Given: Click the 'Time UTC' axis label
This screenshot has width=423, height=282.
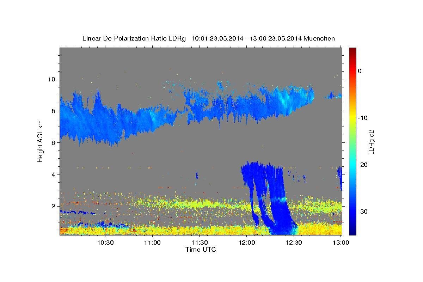Looking at the screenshot, I should 201,250.
